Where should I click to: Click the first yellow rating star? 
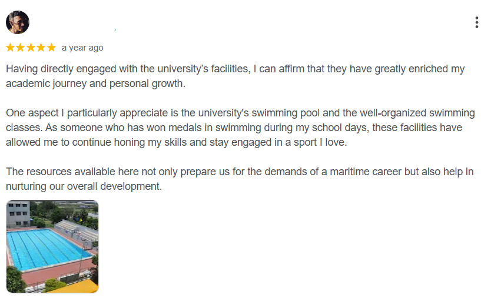[10, 47]
